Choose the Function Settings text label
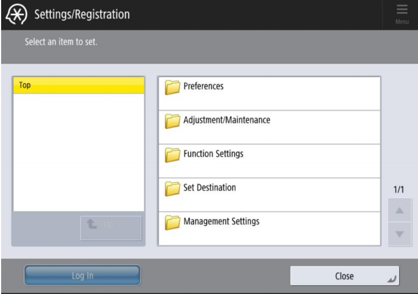This screenshot has width=418, height=294. (213, 154)
